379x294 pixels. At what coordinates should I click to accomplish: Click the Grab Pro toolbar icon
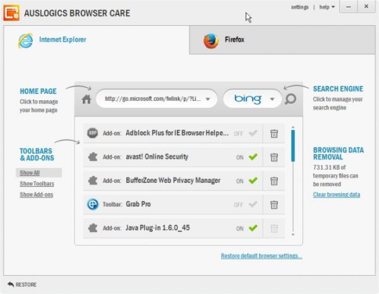[93, 204]
